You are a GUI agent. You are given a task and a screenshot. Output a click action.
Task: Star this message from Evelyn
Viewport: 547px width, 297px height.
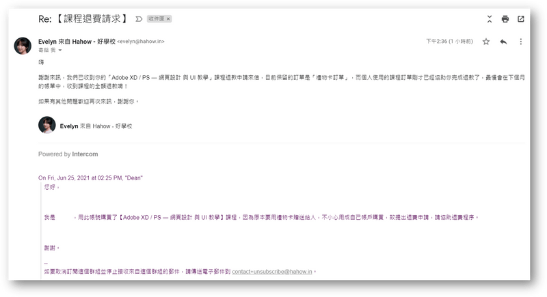pos(486,42)
